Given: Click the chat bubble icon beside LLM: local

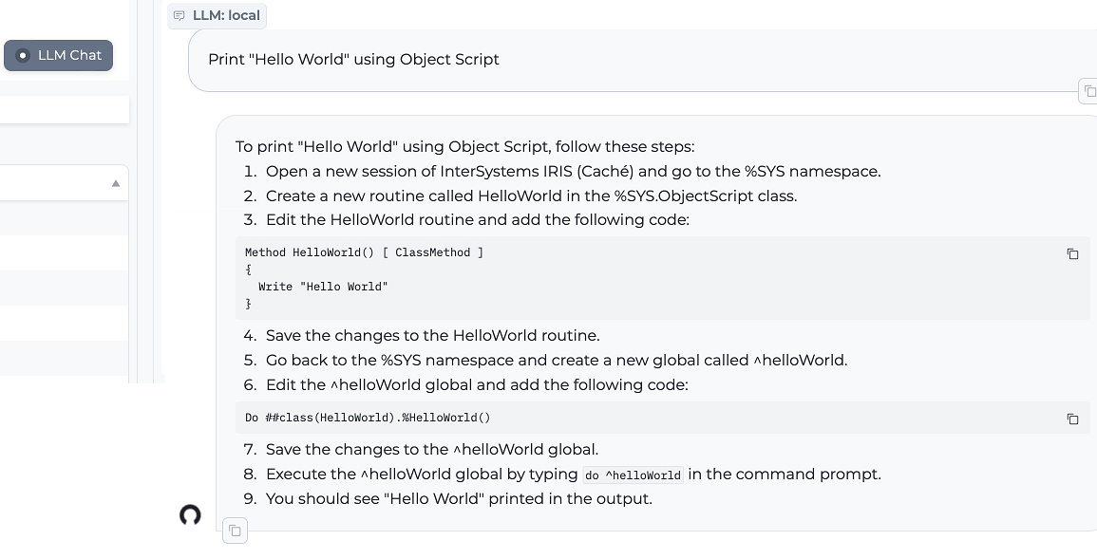Looking at the screenshot, I should coord(179,16).
